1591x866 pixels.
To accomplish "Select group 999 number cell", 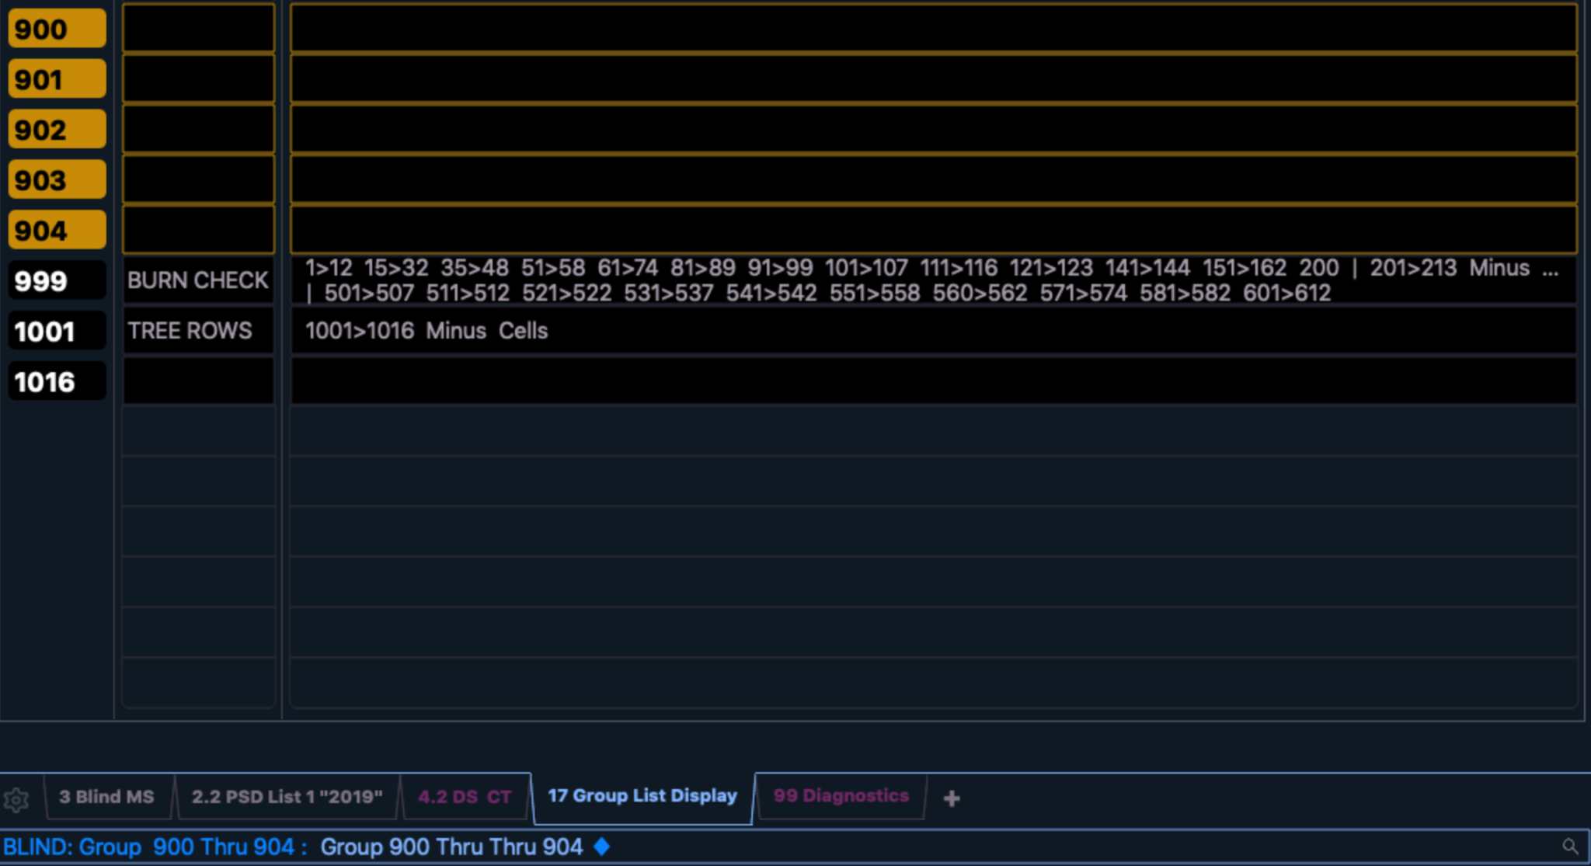I will (x=57, y=280).
